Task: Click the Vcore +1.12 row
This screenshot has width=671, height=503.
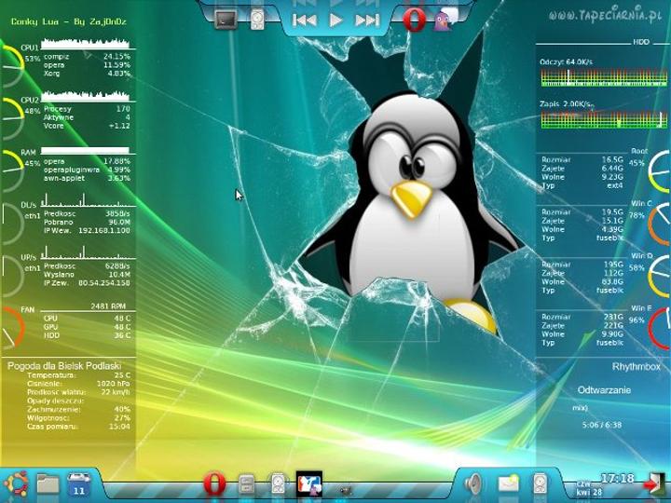Action: (x=87, y=126)
